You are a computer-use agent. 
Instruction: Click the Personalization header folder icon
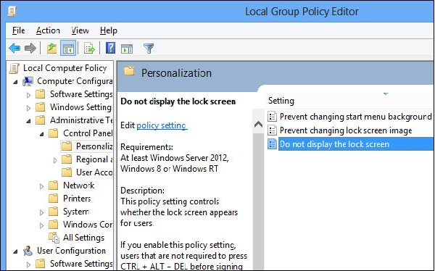point(129,71)
